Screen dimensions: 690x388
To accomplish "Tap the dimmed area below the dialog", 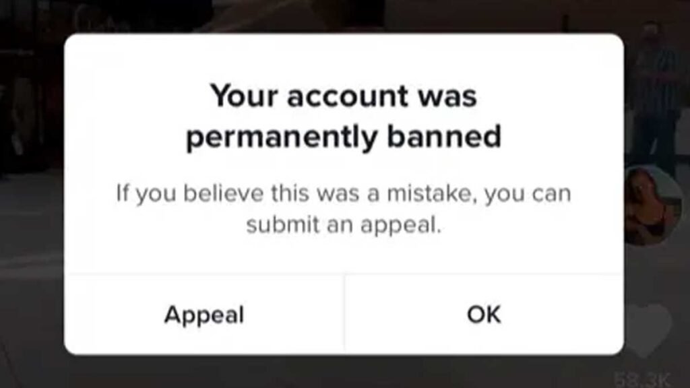I will point(343,372).
